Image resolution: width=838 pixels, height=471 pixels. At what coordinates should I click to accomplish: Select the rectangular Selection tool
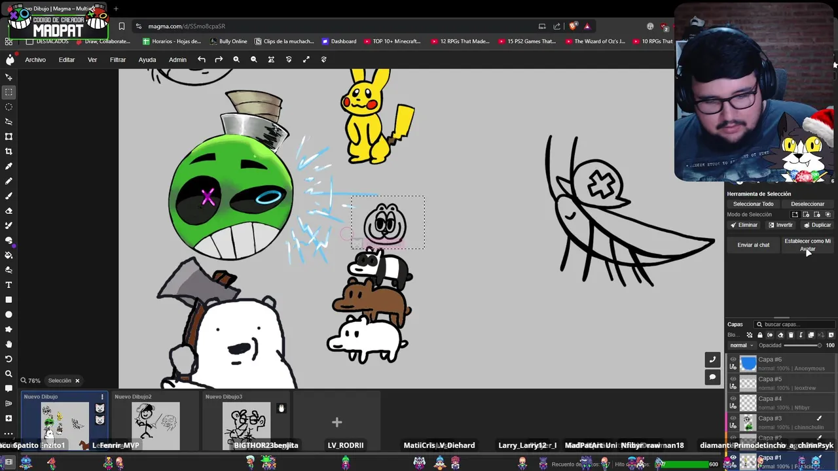coord(9,92)
